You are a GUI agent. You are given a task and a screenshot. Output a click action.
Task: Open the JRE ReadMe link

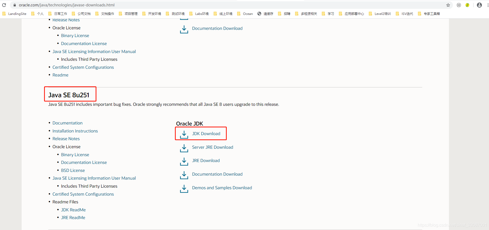[73, 218]
